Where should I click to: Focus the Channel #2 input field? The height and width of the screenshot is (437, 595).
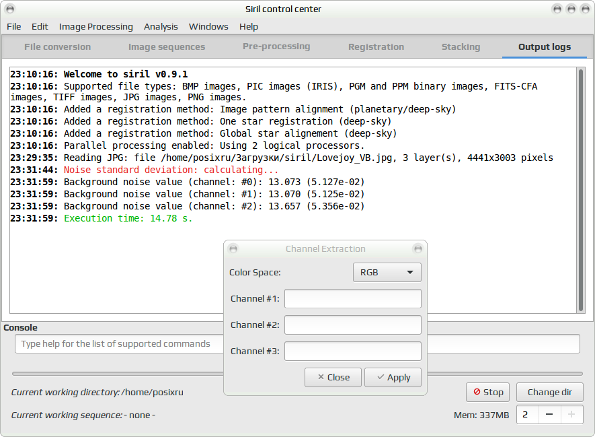tap(353, 325)
